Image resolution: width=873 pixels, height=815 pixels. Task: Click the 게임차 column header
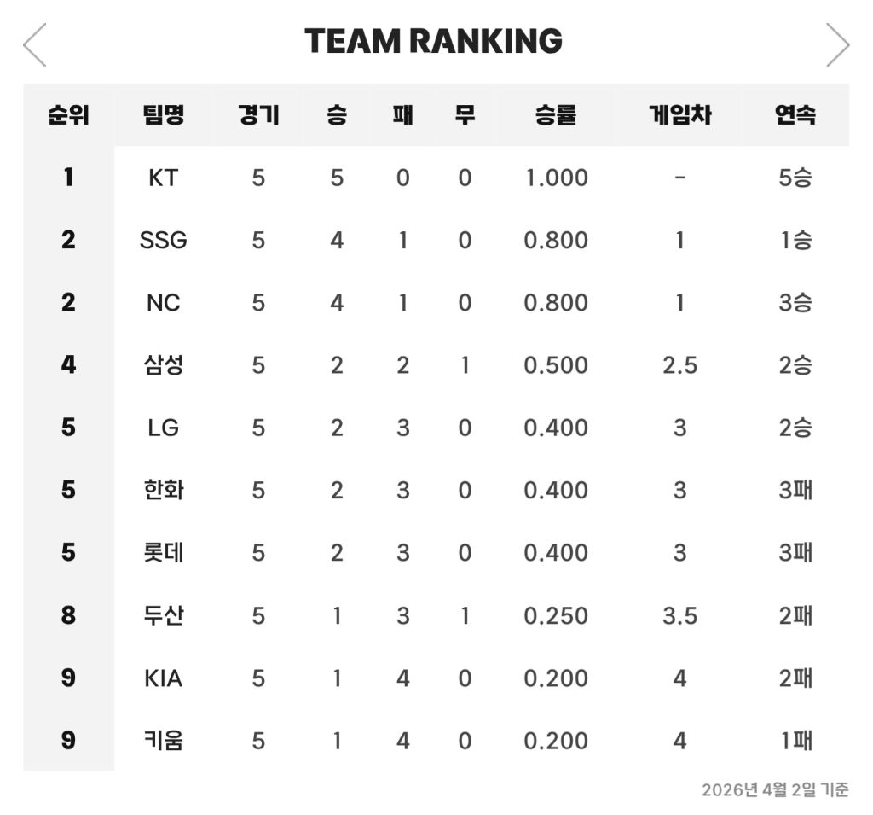[x=679, y=114]
